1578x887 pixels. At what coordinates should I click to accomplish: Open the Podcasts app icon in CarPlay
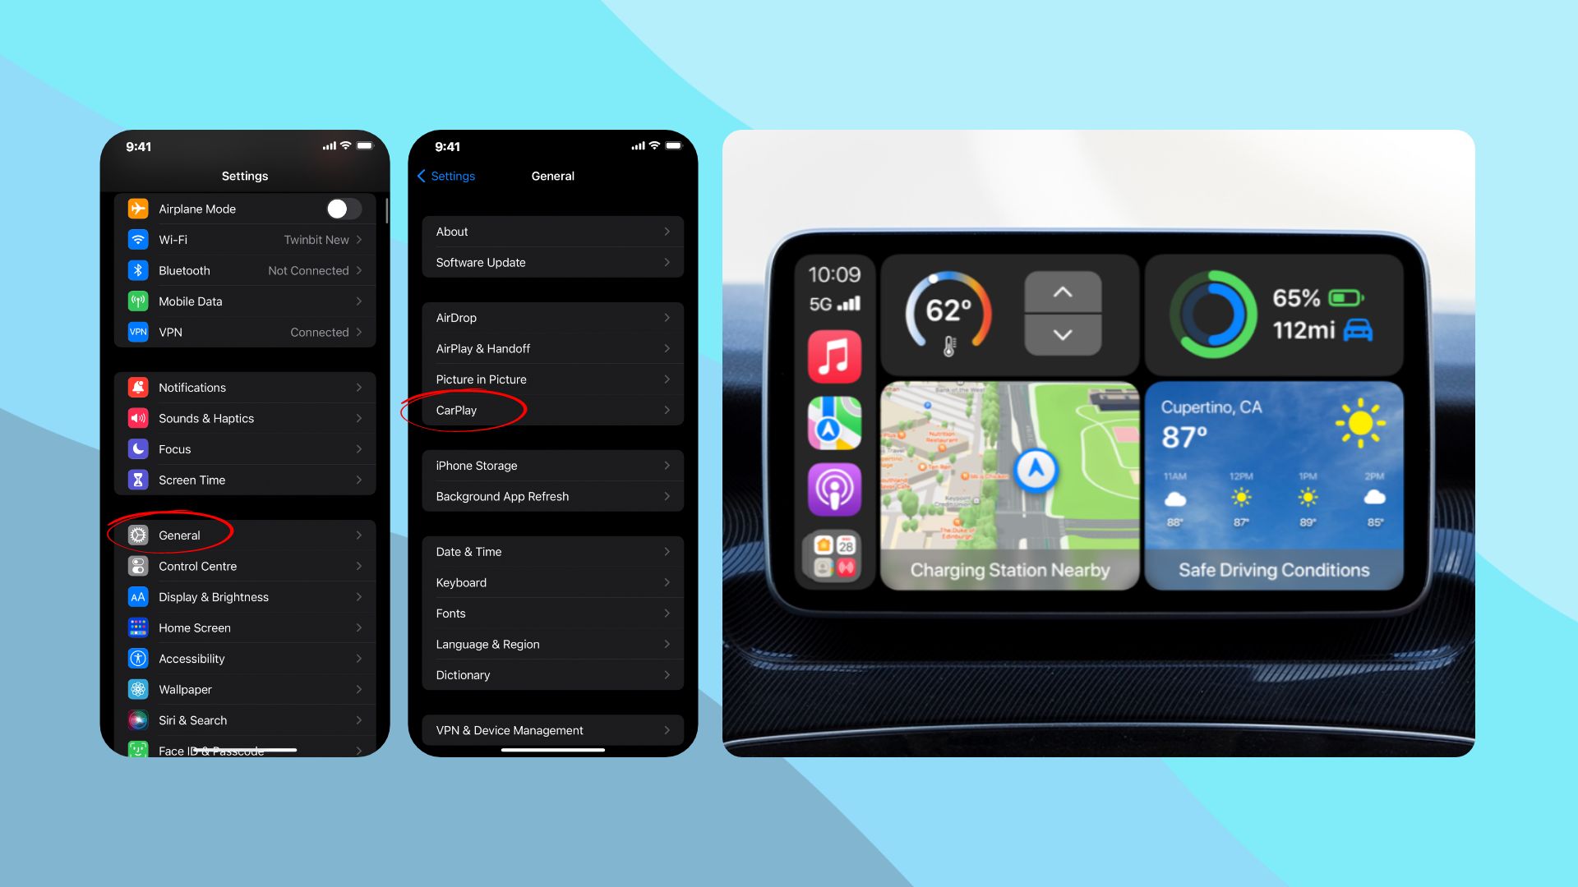click(837, 487)
